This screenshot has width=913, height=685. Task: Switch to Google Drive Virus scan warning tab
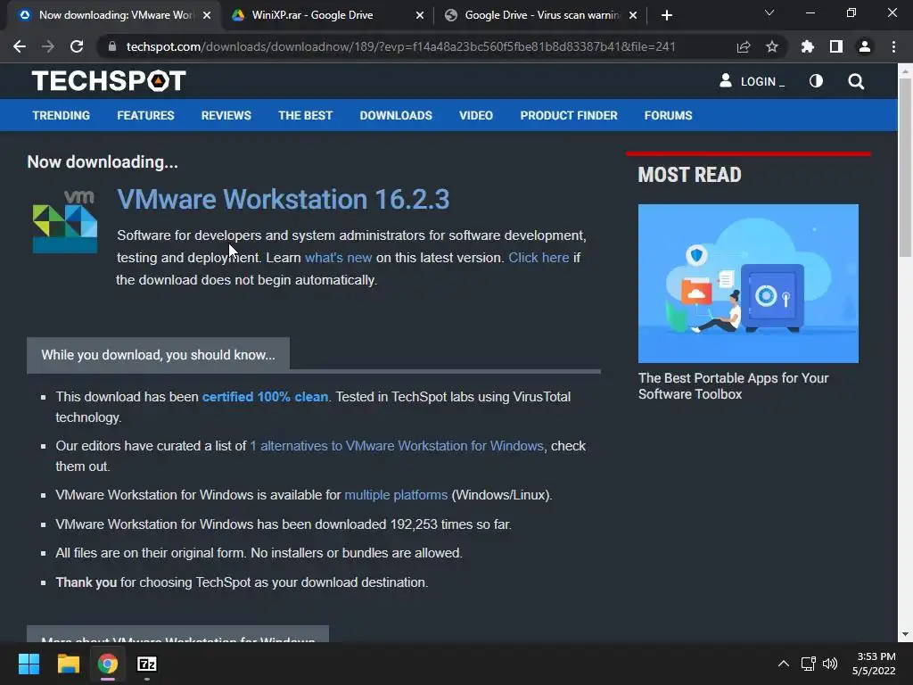pyautogui.click(x=541, y=15)
